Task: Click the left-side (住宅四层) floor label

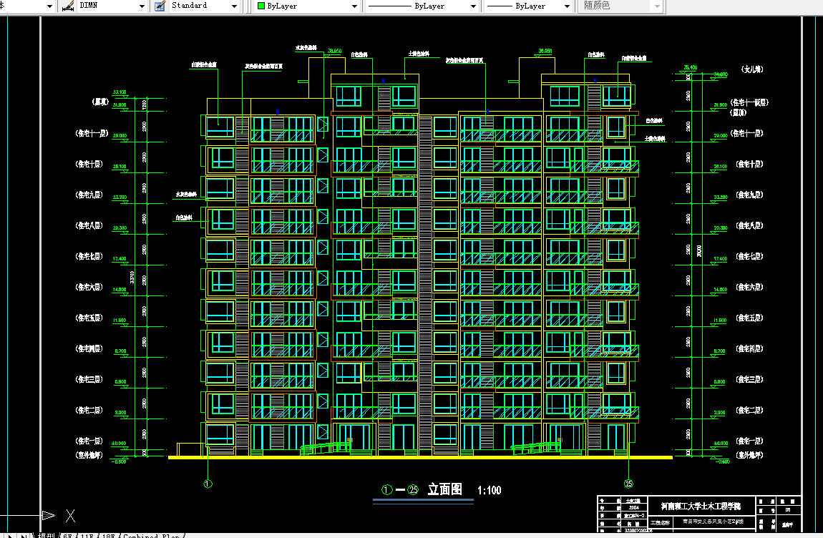Action: click(x=89, y=349)
